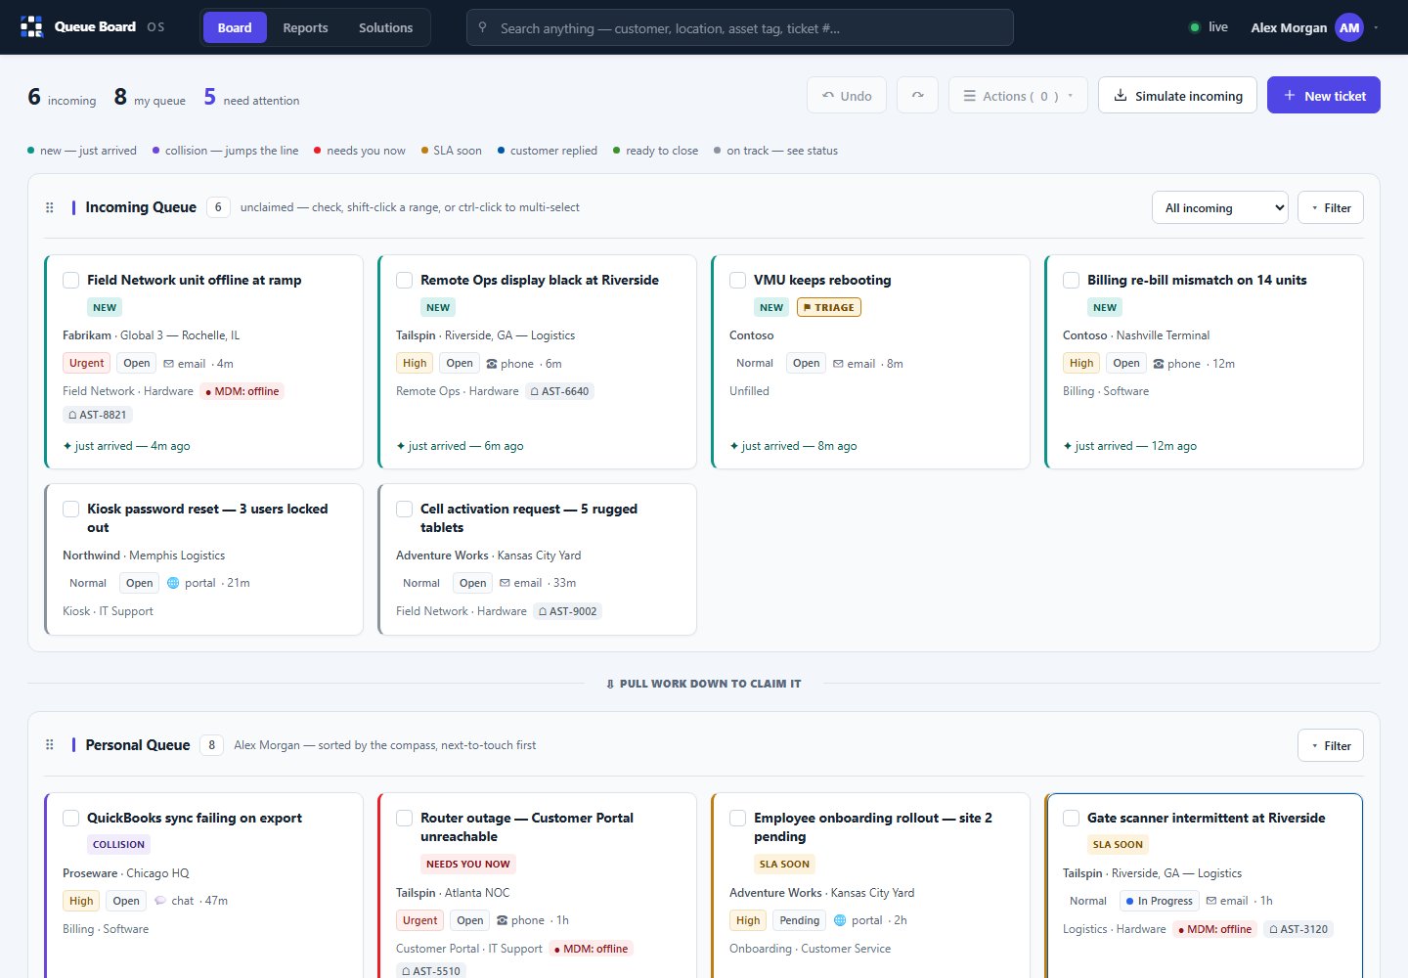Tick the VMU keeps rebooting checkbox
The width and height of the screenshot is (1408, 978).
click(737, 280)
